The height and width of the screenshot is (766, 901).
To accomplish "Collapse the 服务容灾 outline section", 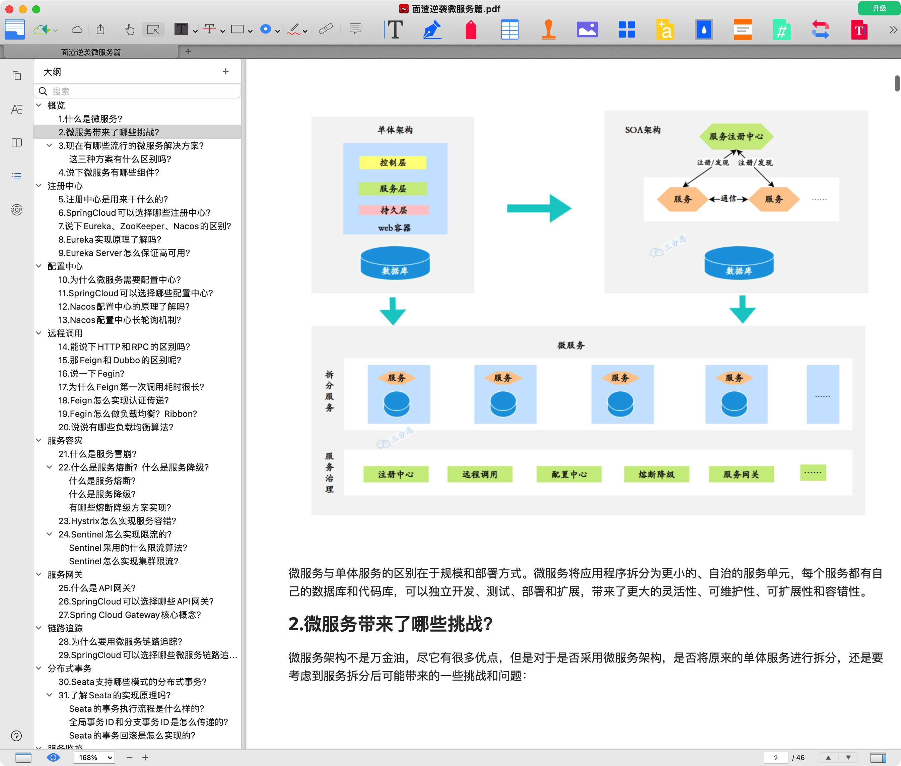I will pyautogui.click(x=39, y=440).
